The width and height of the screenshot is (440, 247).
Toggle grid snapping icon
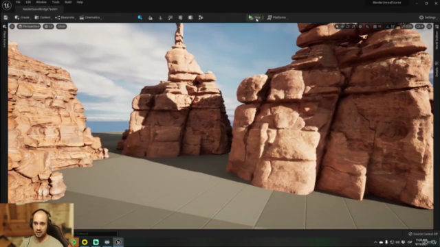point(375,27)
